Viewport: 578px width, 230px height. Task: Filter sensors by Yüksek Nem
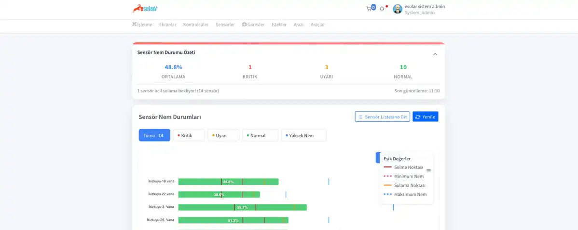click(304, 135)
